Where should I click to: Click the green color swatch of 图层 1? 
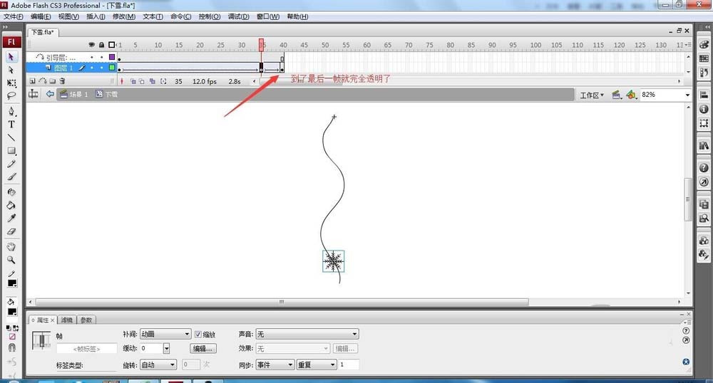(x=112, y=68)
